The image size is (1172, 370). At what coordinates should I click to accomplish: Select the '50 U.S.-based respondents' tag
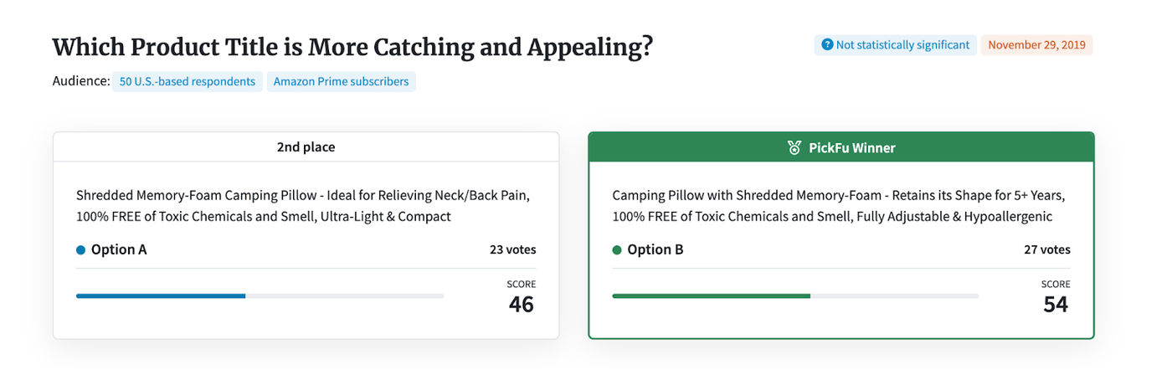tap(188, 82)
